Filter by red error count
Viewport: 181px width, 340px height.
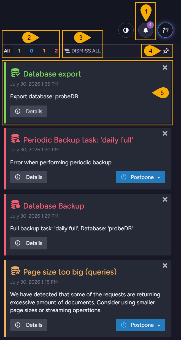pos(56,51)
